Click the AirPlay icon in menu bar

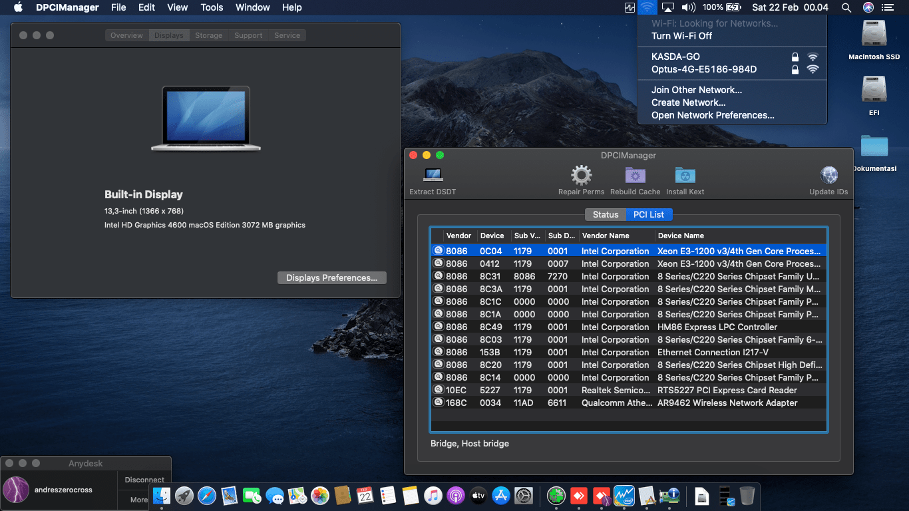pyautogui.click(x=668, y=7)
